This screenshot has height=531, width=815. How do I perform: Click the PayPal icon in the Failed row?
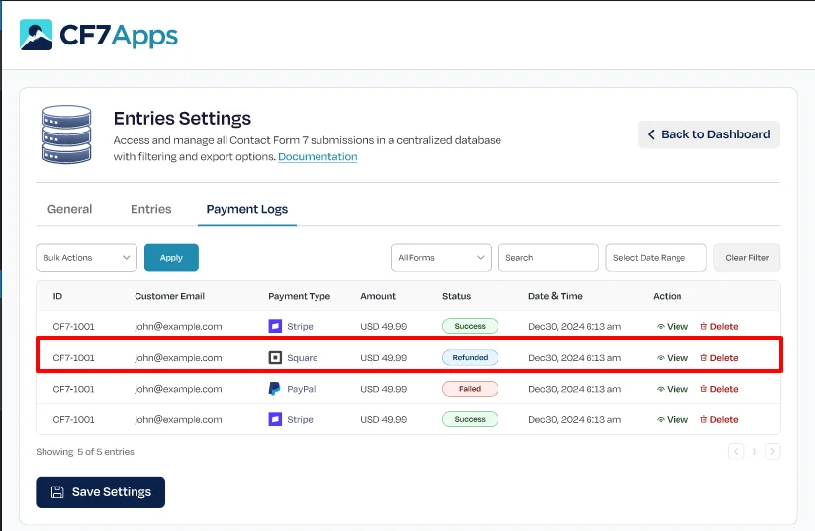pos(274,389)
